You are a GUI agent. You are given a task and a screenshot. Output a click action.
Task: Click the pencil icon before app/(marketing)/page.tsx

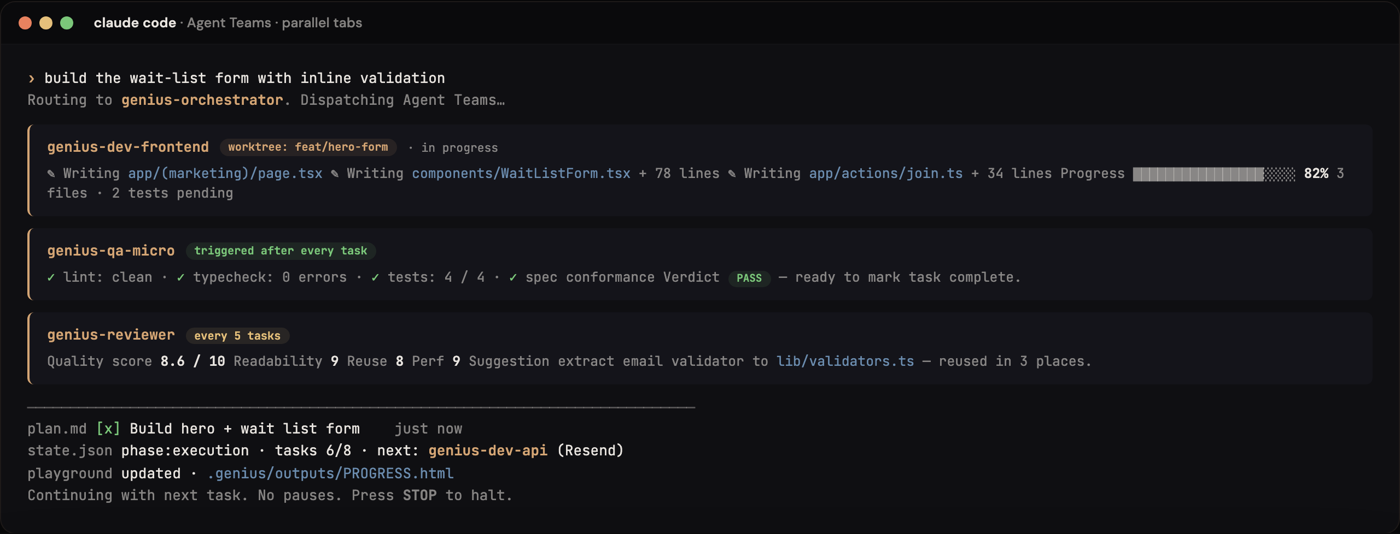[x=51, y=174]
